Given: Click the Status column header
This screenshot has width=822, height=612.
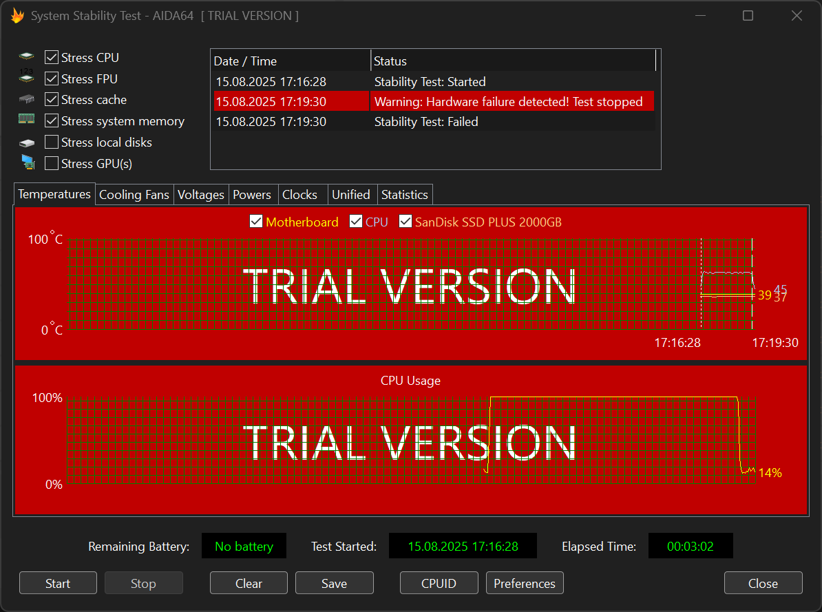Looking at the screenshot, I should click(x=513, y=61).
